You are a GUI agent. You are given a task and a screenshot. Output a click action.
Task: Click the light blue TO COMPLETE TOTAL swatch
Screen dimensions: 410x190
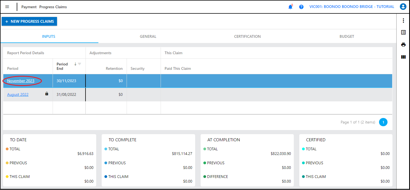(106, 149)
